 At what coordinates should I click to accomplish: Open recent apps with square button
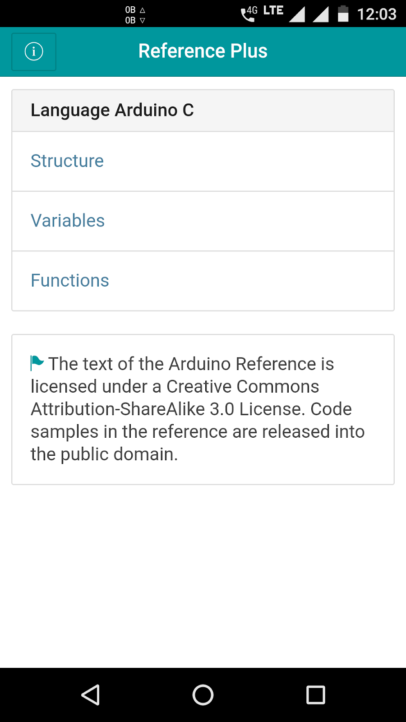click(316, 695)
